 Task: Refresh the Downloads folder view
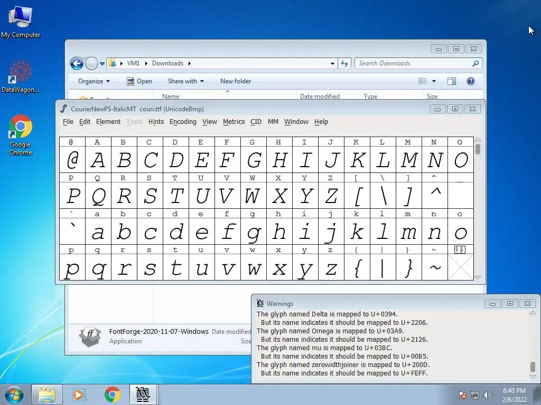click(x=344, y=63)
